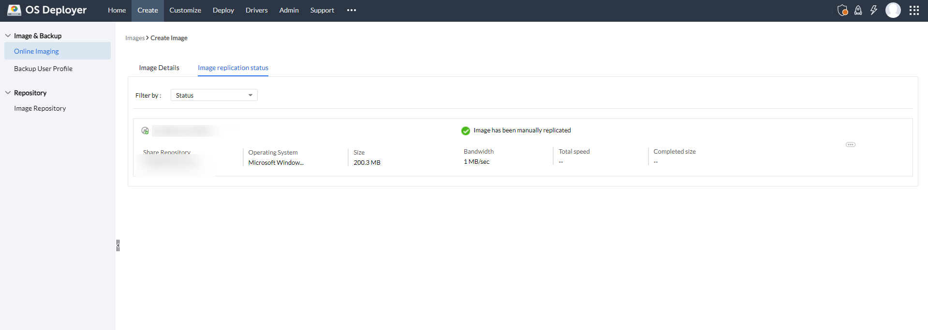This screenshot has height=330, width=928.
Task: Click the replicated image status icon
Action: coord(145,130)
